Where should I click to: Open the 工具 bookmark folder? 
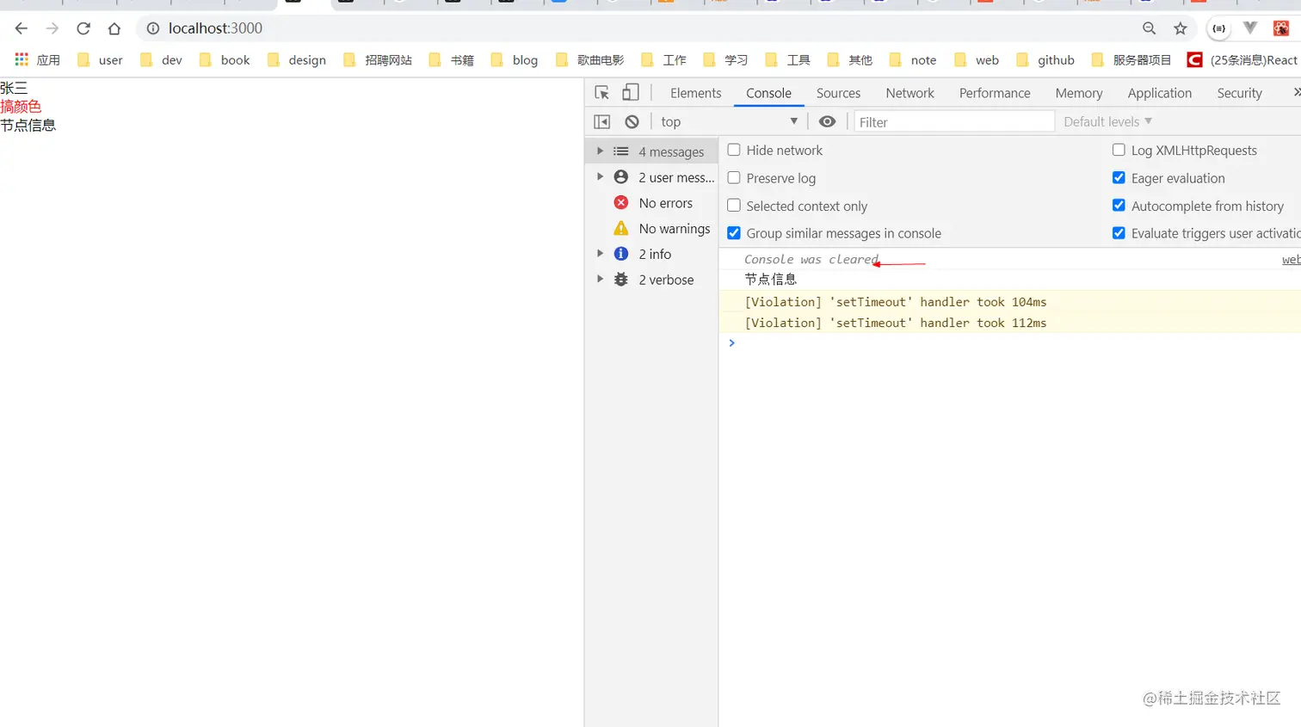[788, 60]
